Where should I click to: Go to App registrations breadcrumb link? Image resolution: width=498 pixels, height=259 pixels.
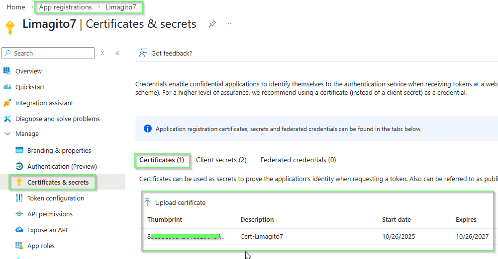click(66, 7)
